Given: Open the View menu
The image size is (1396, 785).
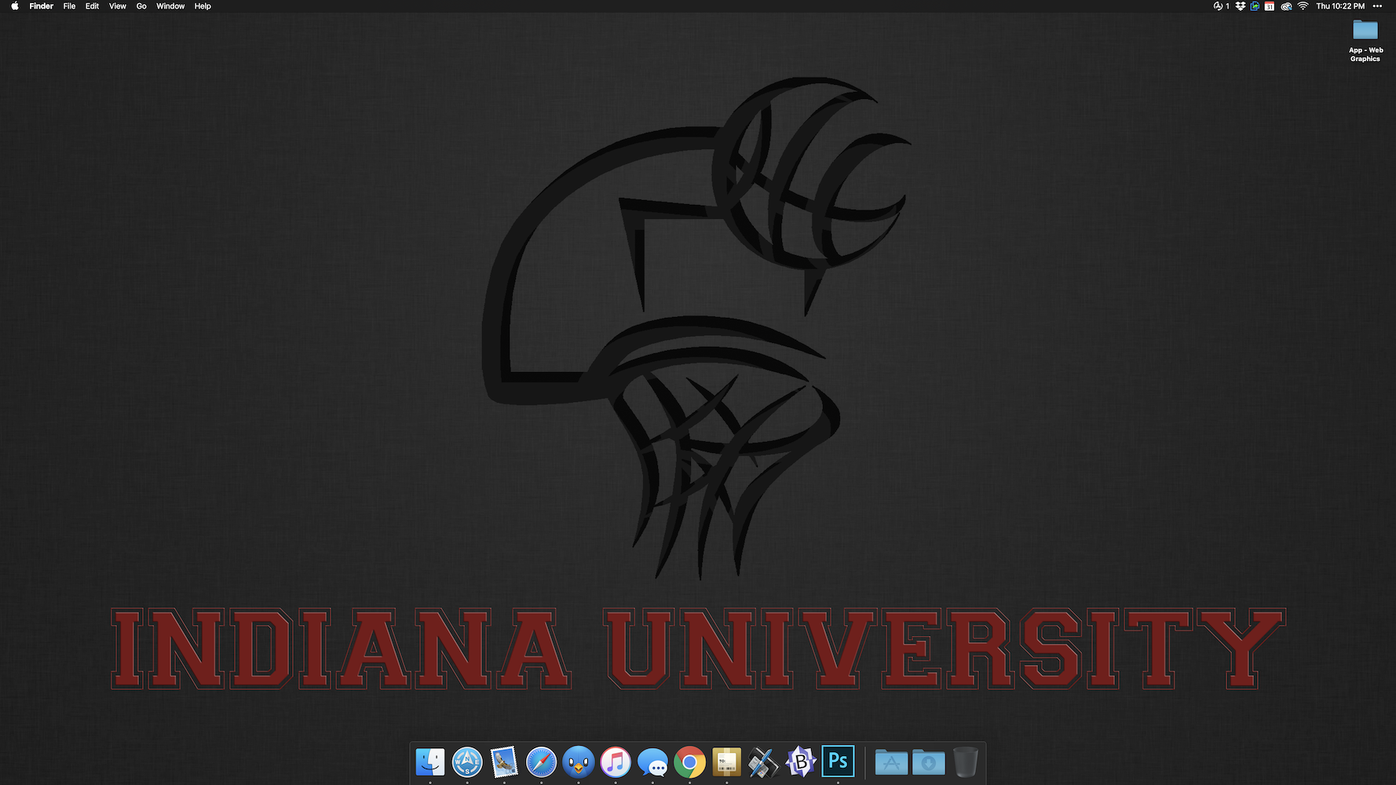Looking at the screenshot, I should pyautogui.click(x=117, y=6).
